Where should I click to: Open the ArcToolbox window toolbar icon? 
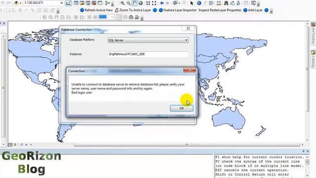coord(94,3)
